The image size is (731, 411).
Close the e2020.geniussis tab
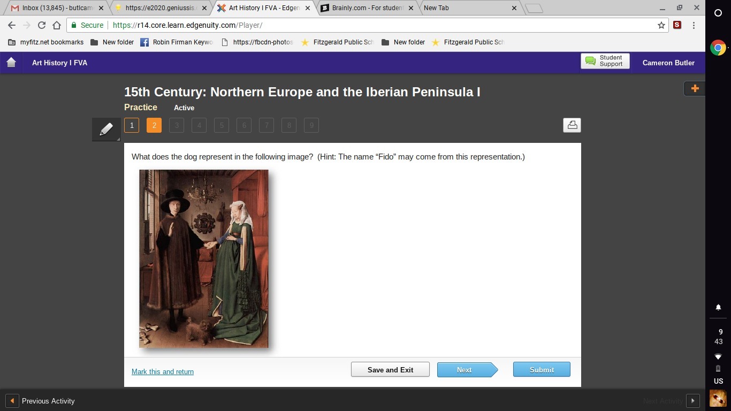(204, 8)
